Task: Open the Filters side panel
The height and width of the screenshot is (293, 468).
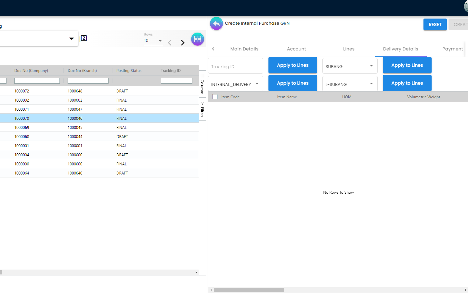Action: point(202,109)
